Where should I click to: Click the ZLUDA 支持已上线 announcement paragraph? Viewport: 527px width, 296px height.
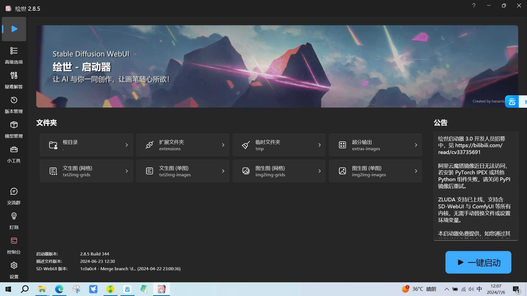[474, 210]
